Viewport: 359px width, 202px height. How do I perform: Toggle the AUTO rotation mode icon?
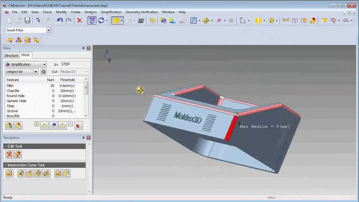(x=92, y=20)
